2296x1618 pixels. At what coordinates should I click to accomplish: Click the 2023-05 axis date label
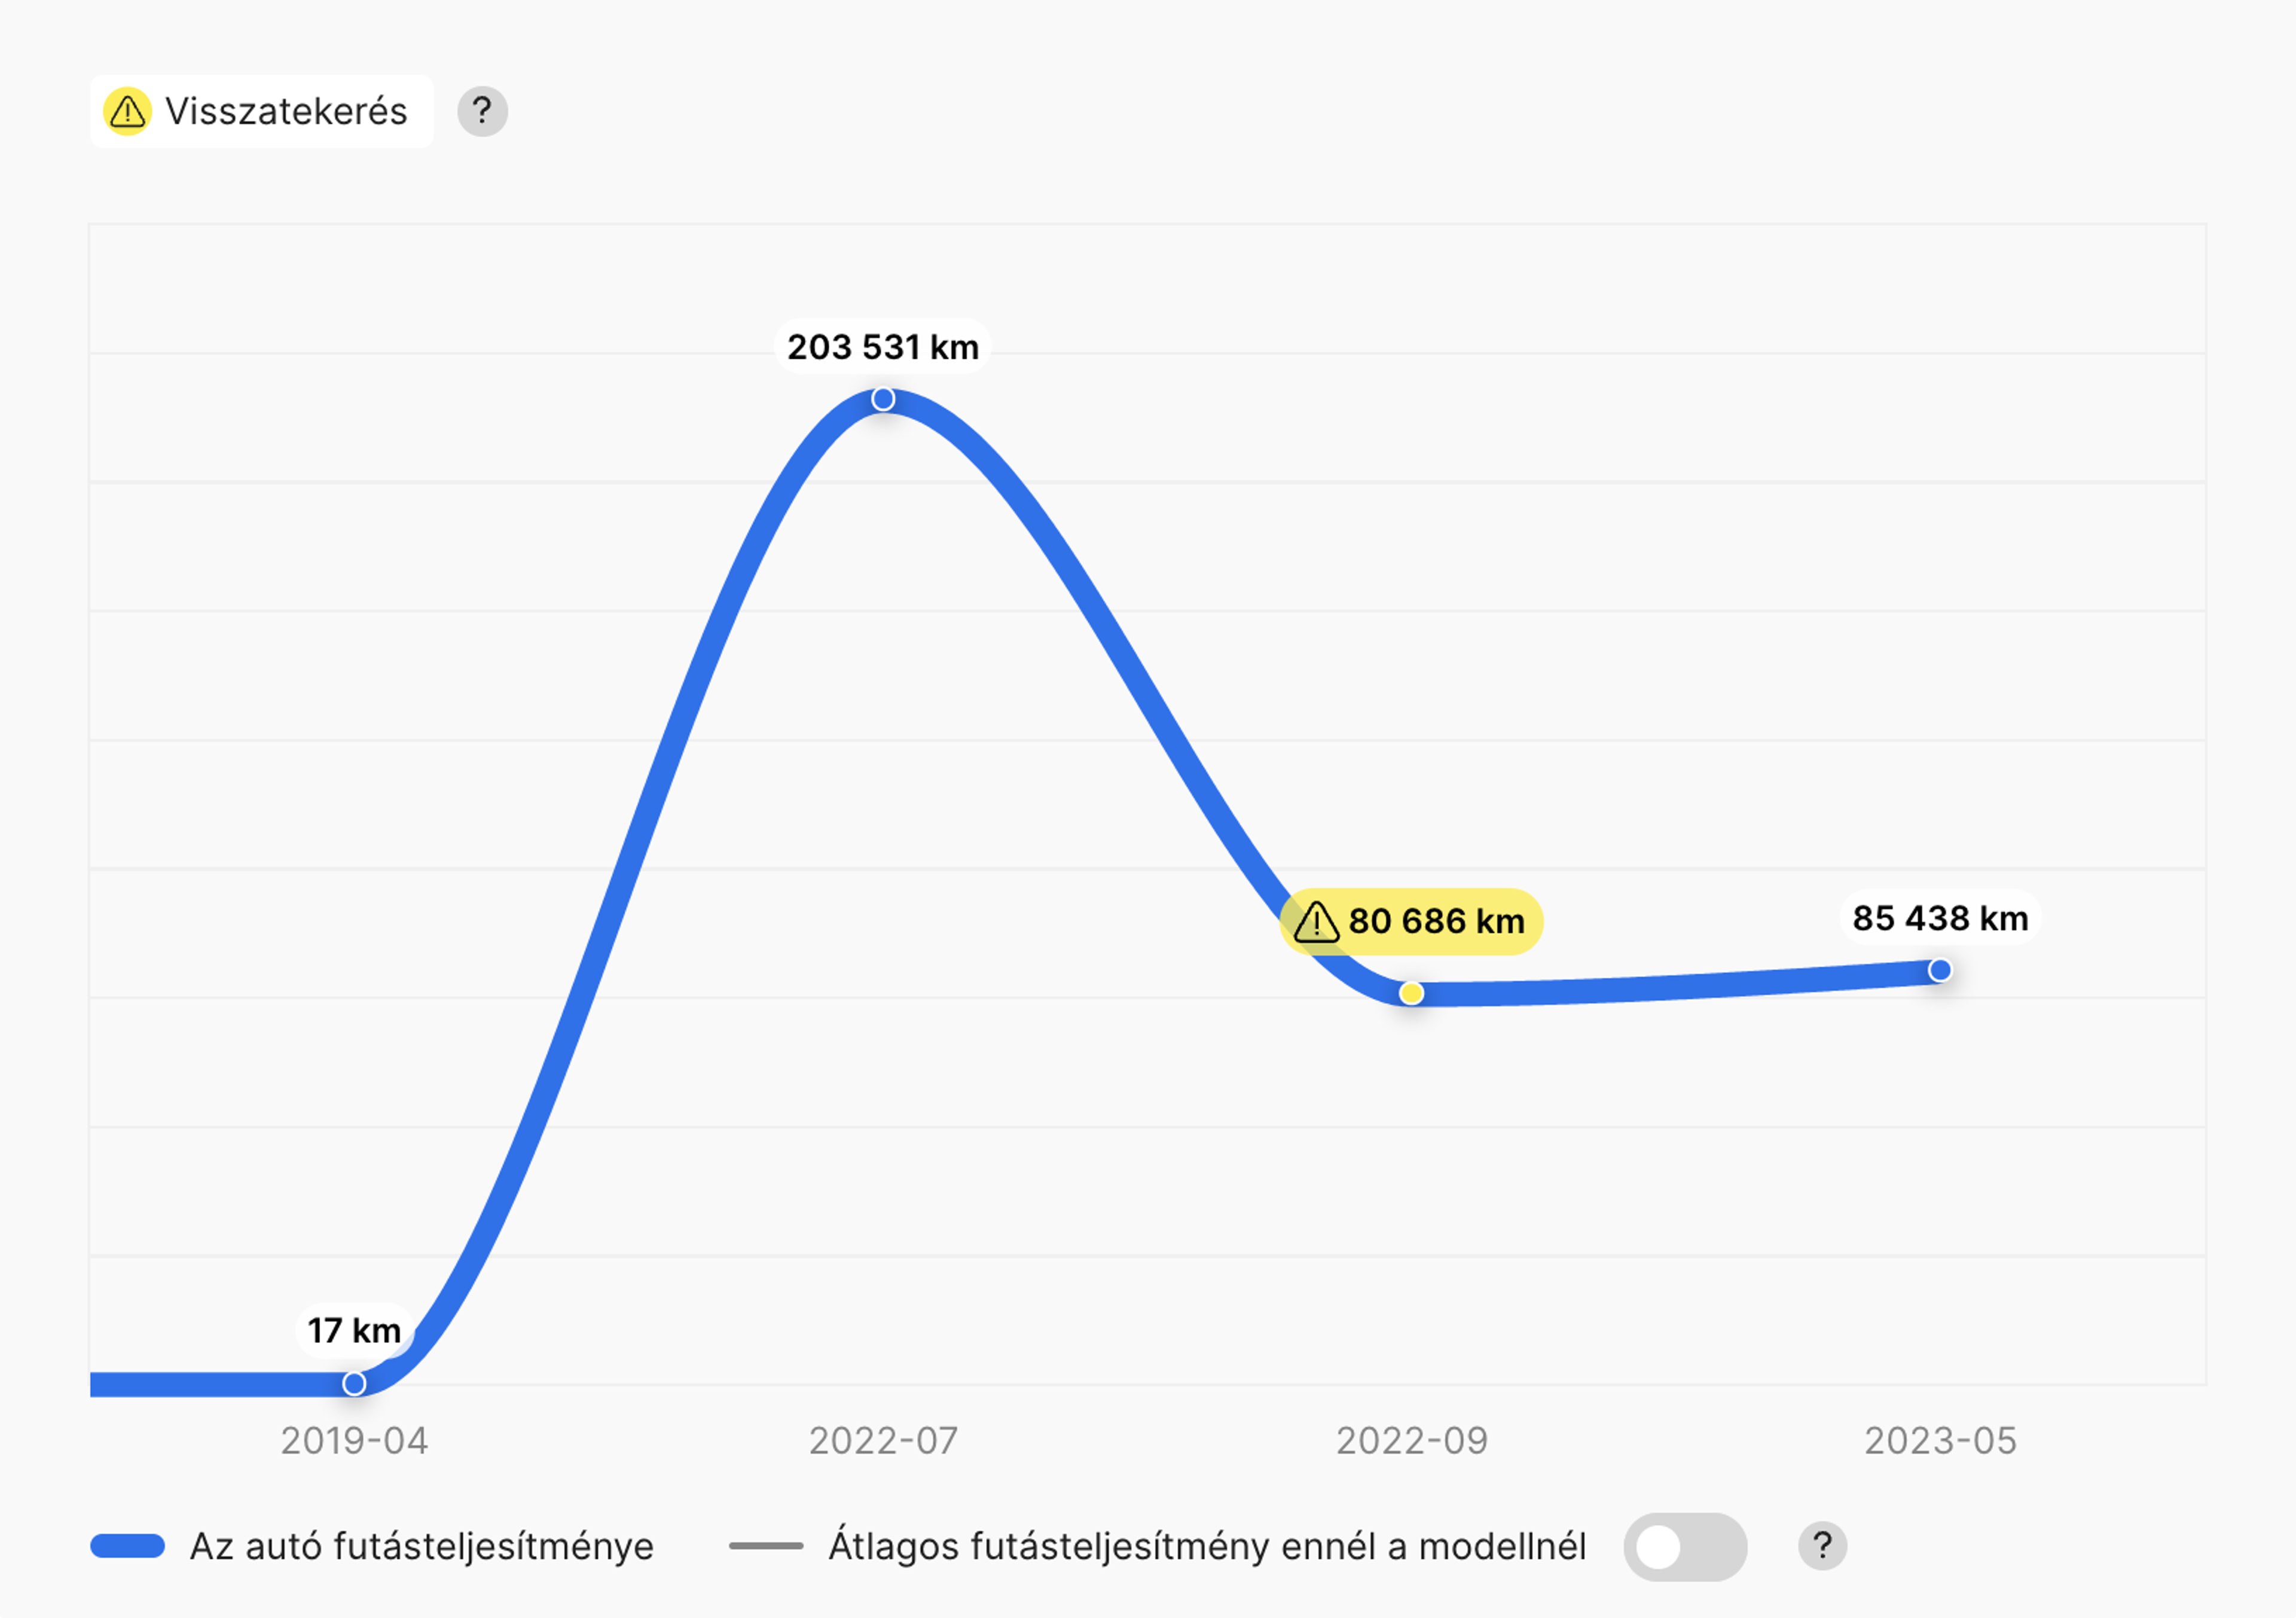[x=1940, y=1441]
